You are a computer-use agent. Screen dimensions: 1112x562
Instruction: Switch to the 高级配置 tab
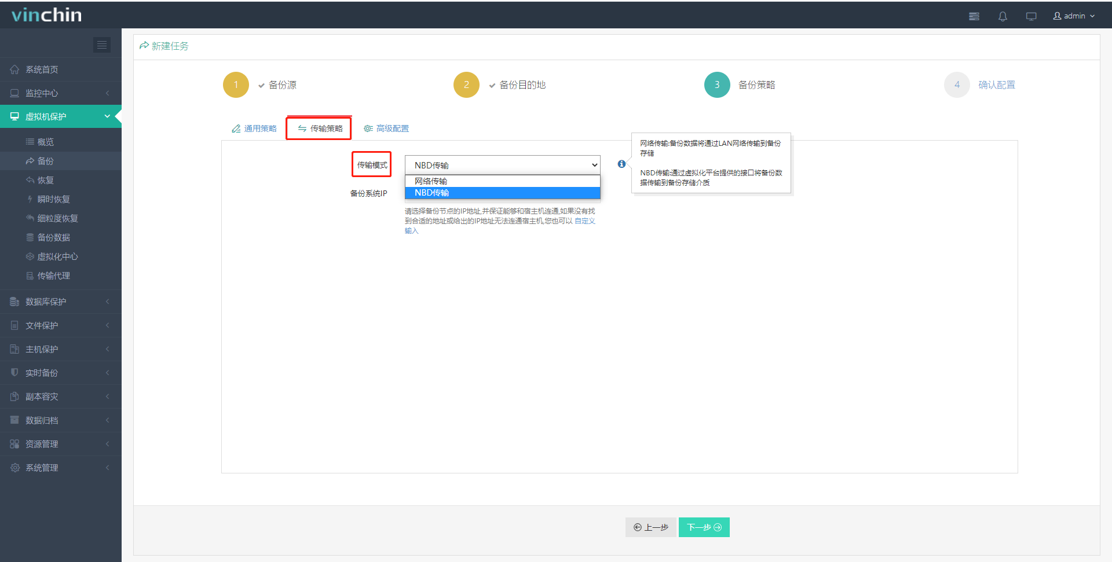[386, 128]
